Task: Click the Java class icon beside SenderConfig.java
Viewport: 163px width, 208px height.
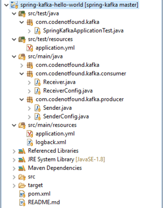Action: [x=37, y=116]
